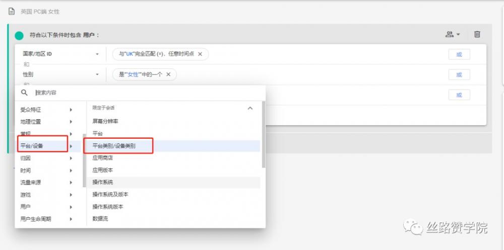Open the 性别 dimension dropdown
Image resolution: width=504 pixels, height=250 pixels.
coord(61,74)
